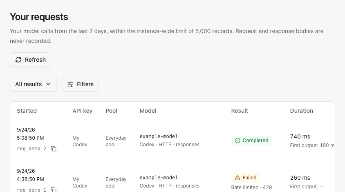Click the 4:38:50 PM timestamp
The height and width of the screenshot is (192, 345).
[x=30, y=179]
